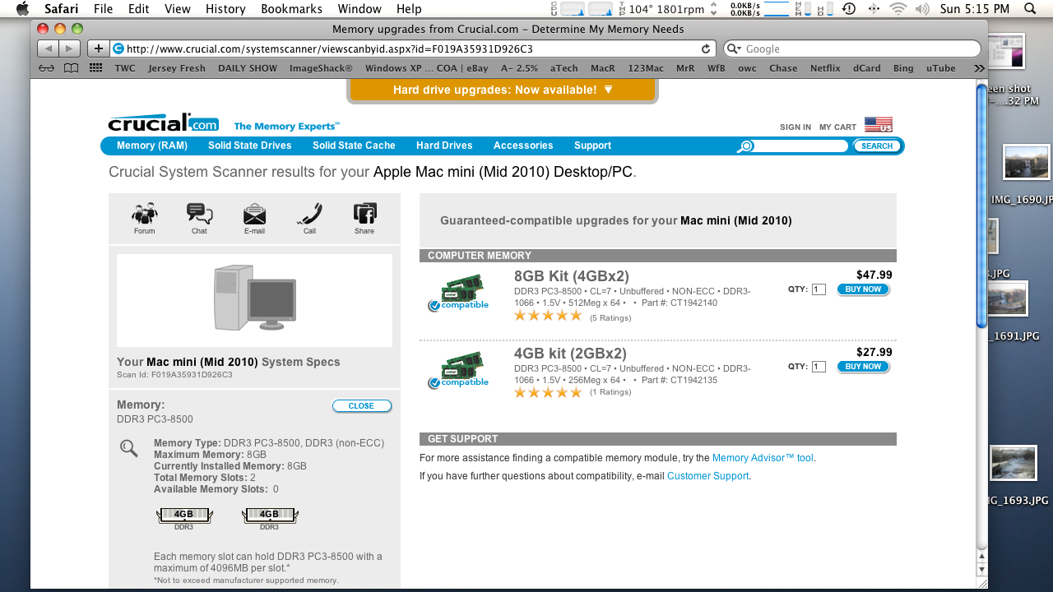Click the site SEARCH button

tap(877, 146)
